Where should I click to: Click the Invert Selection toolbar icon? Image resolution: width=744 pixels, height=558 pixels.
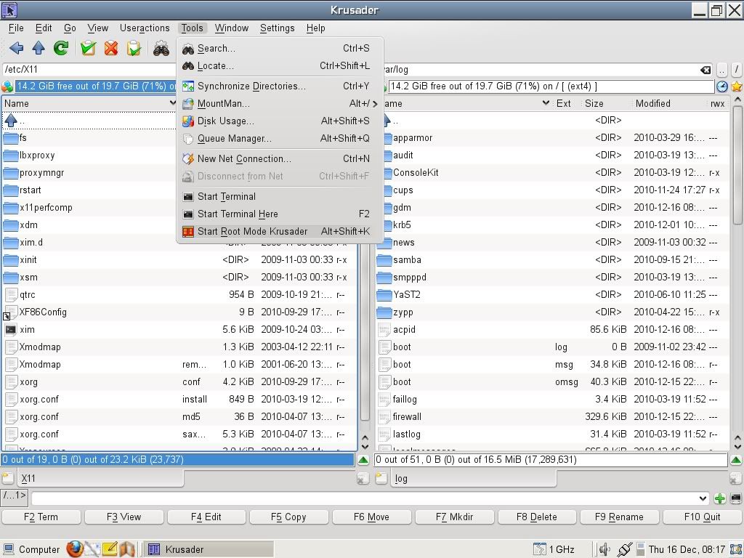click(x=134, y=48)
